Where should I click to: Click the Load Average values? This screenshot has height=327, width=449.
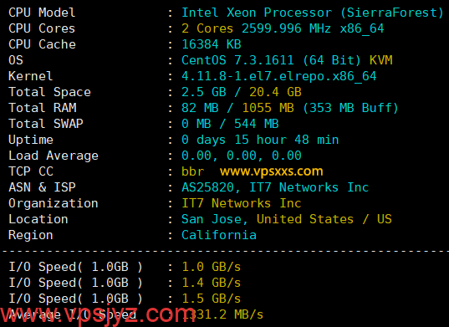click(242, 156)
